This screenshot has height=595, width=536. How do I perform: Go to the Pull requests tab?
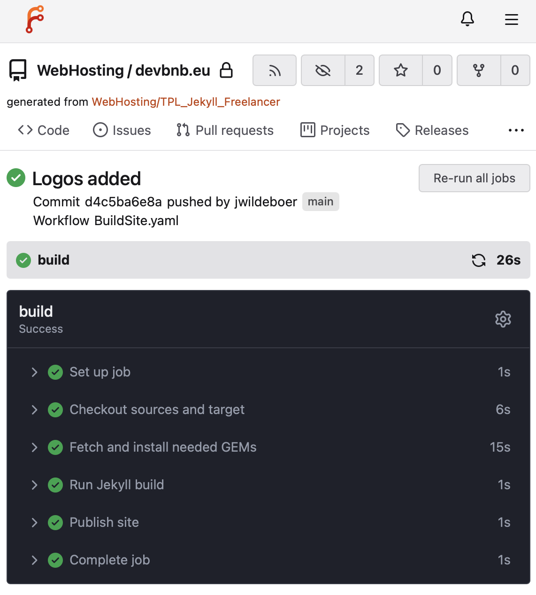click(225, 130)
